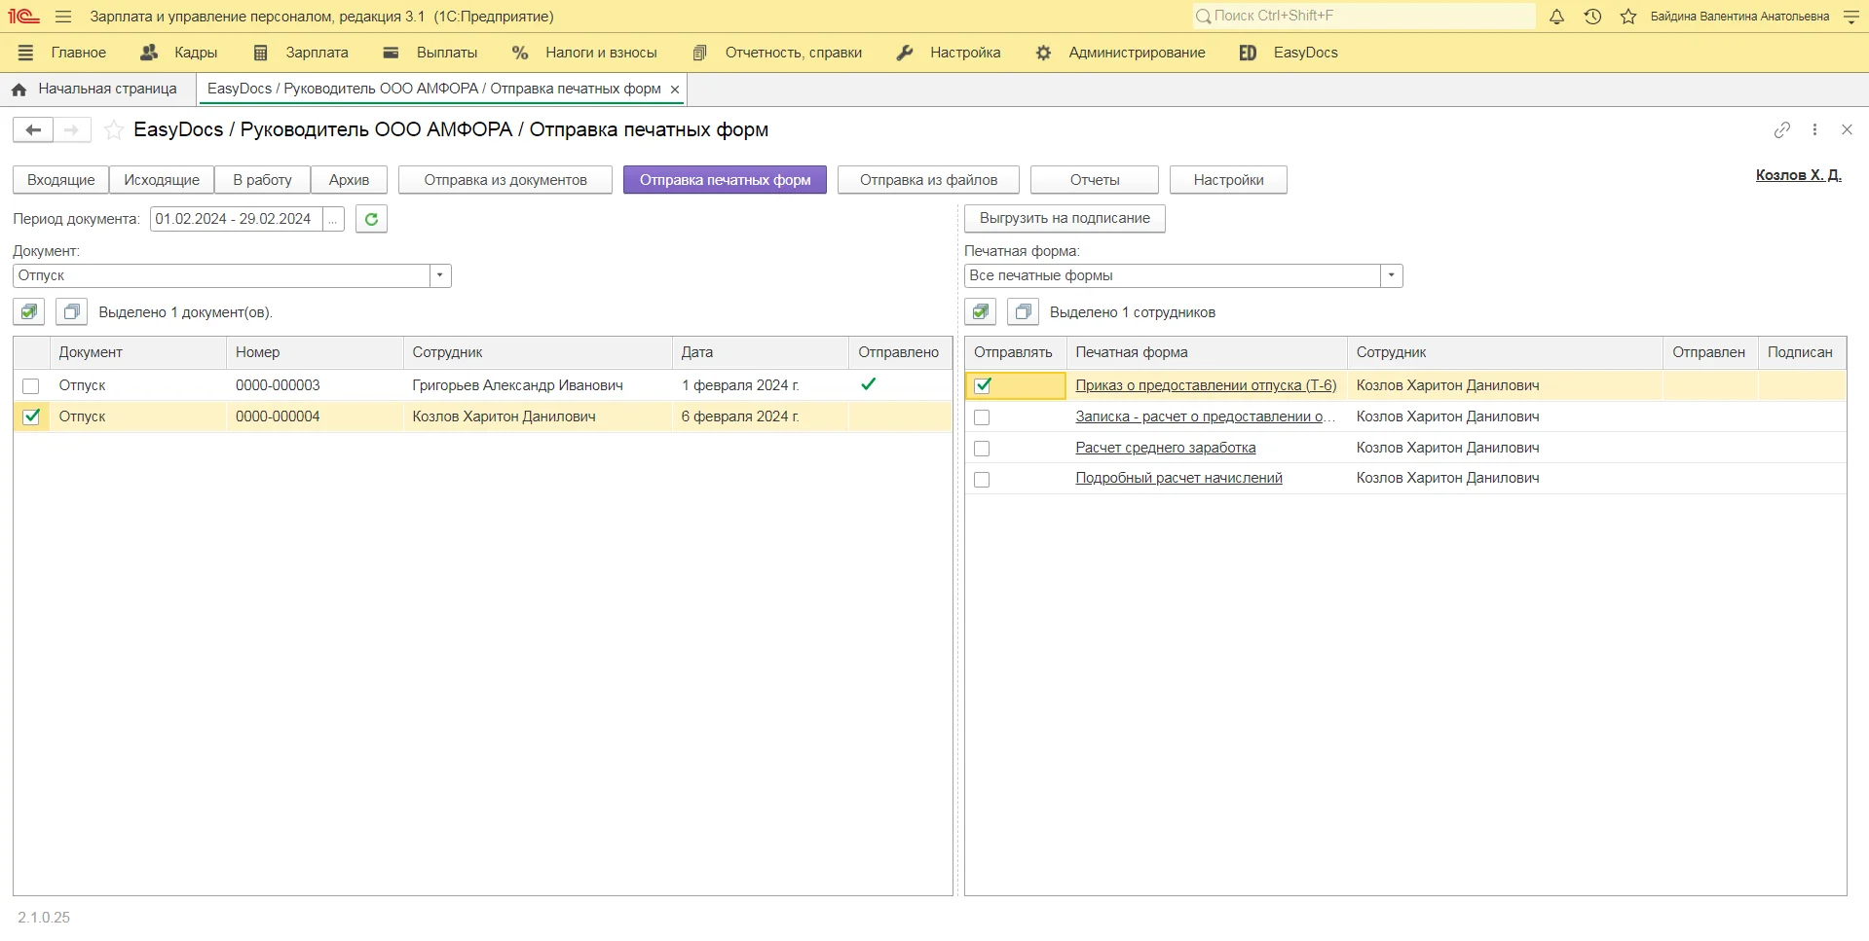Open favorites star icon in title bar
The width and height of the screenshot is (1869, 941).
pyautogui.click(x=1627, y=17)
